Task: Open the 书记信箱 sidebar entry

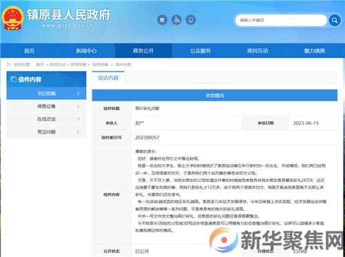Action: pyautogui.click(x=46, y=94)
